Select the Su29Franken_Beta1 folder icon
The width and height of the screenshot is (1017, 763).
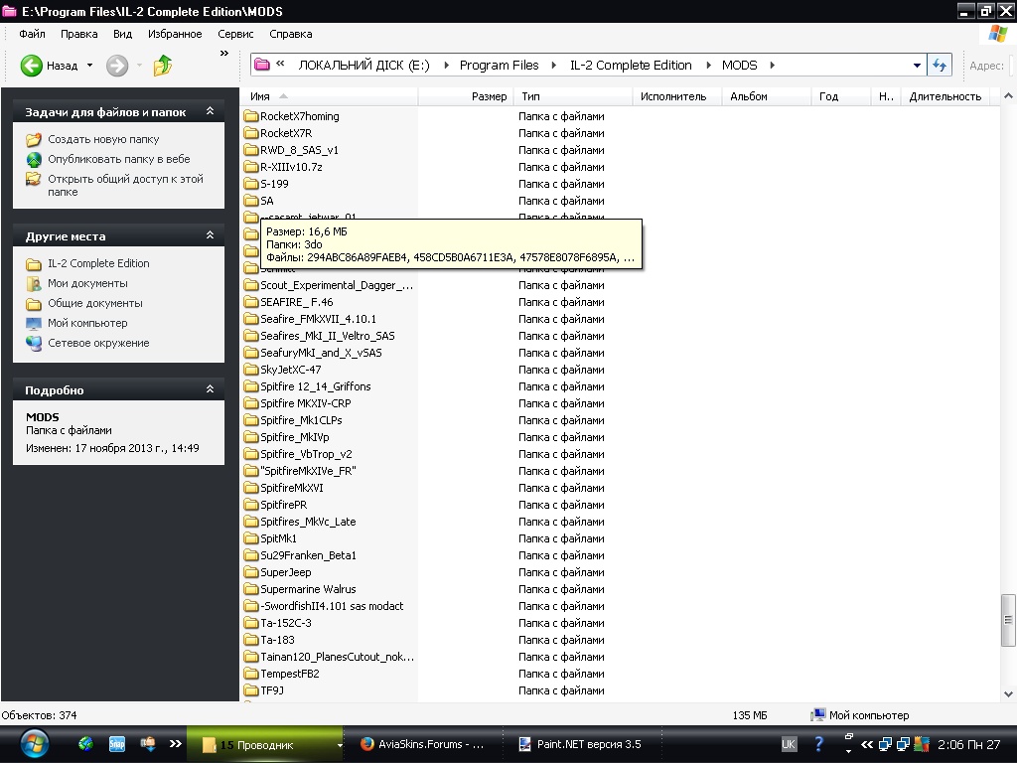(251, 554)
